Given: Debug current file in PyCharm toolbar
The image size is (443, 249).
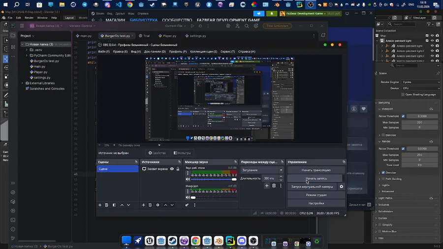Looking at the screenshot, I should click(x=200, y=26).
